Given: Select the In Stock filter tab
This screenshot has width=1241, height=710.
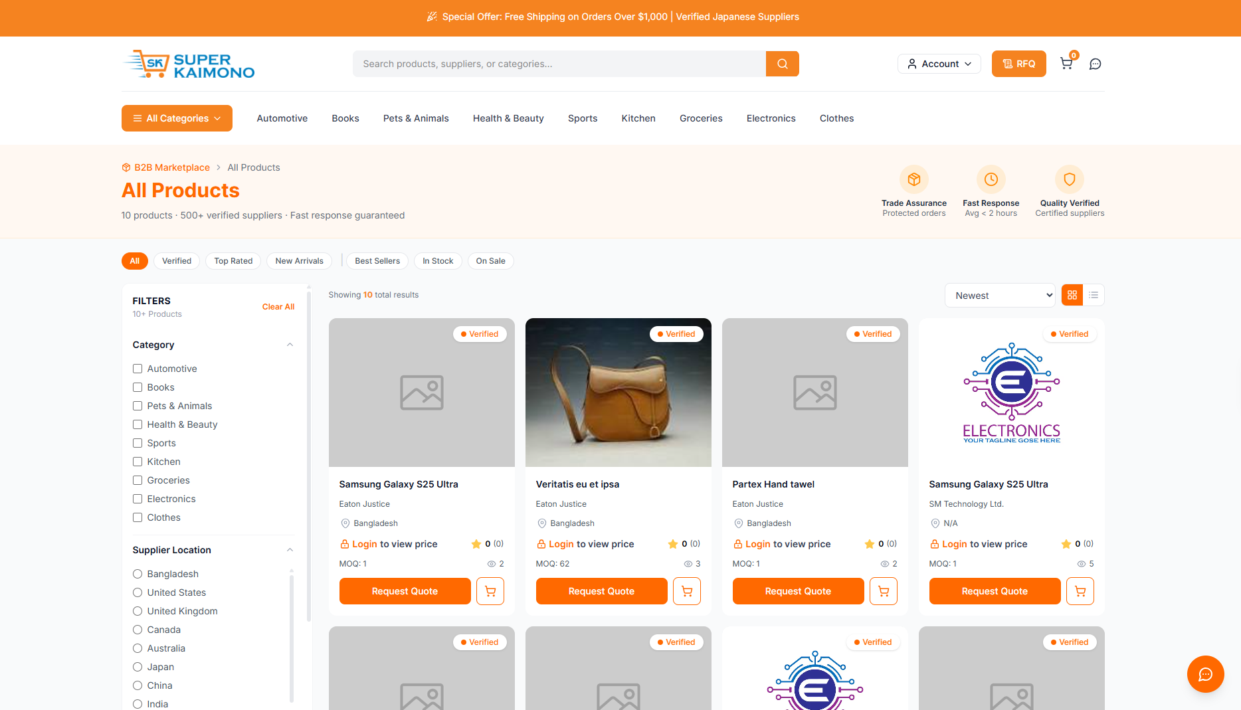Looking at the screenshot, I should coord(438,261).
